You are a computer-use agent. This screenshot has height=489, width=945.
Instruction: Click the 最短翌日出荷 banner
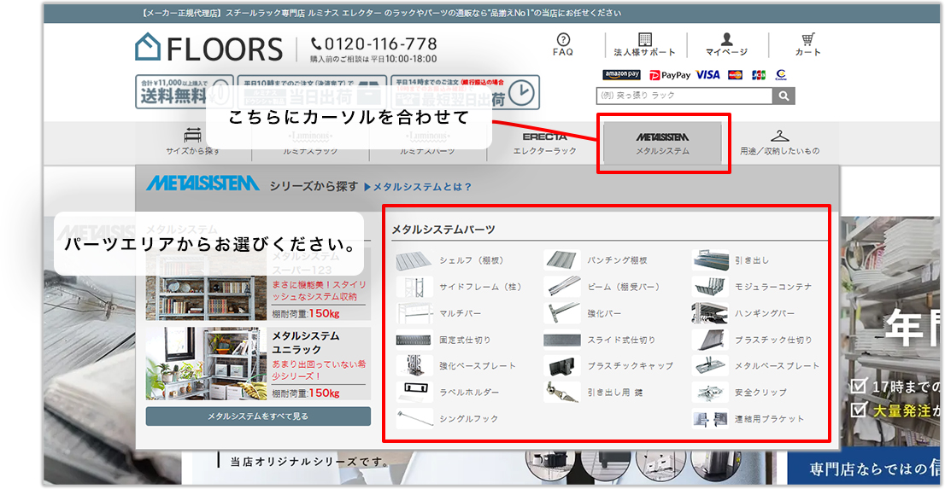coord(465,91)
